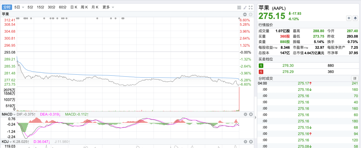Expand the chart to fullscreen

[251, 7]
